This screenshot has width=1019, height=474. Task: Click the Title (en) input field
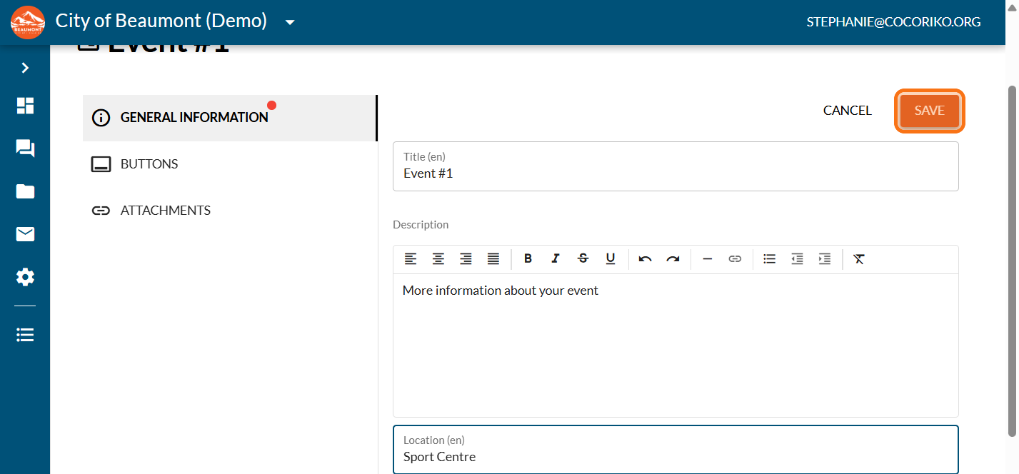coord(675,173)
